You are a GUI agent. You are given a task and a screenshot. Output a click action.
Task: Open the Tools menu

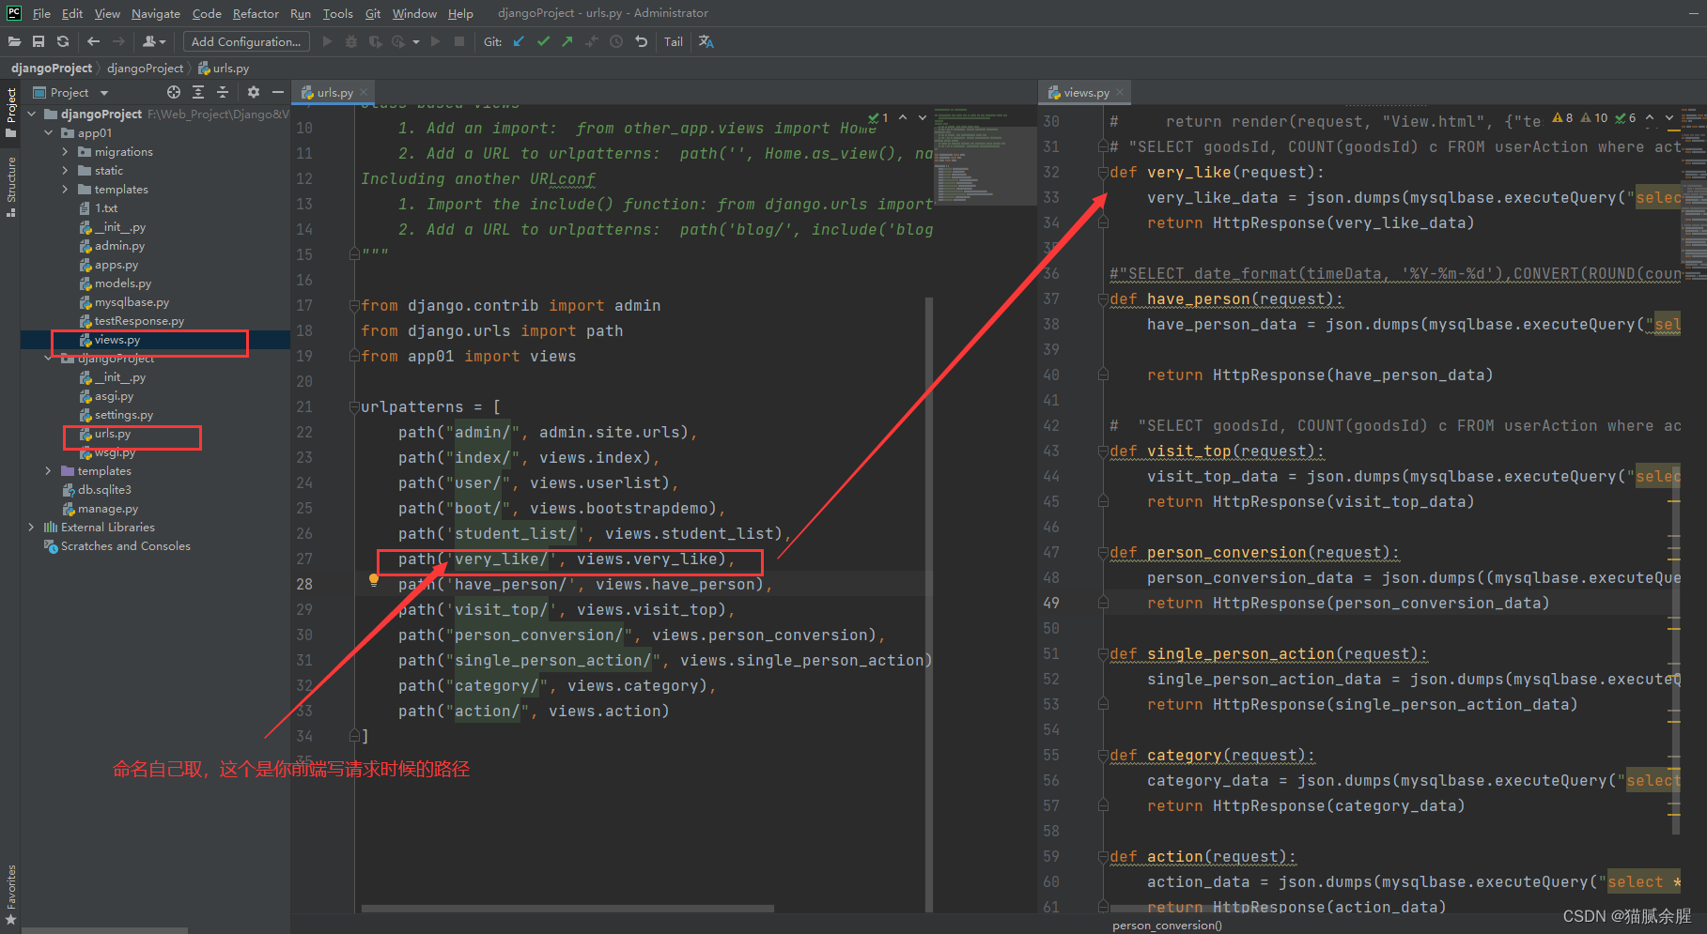click(337, 13)
